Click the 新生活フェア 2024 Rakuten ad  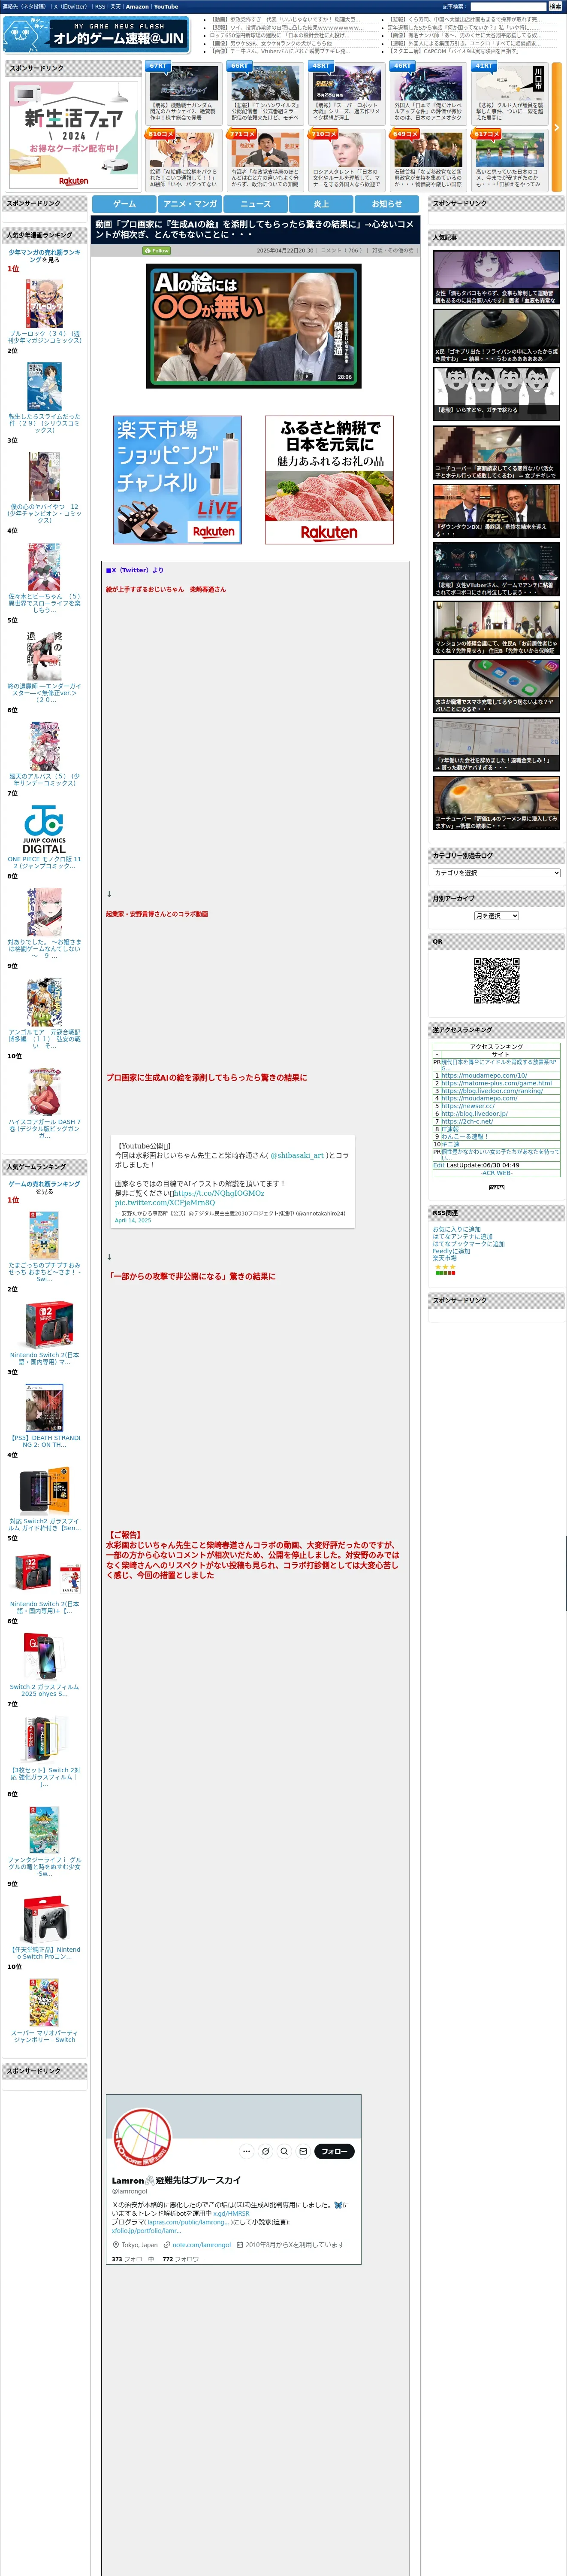[73, 134]
